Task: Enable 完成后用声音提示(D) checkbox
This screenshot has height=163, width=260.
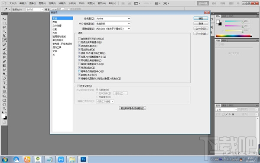Action: pyautogui.click(x=79, y=42)
